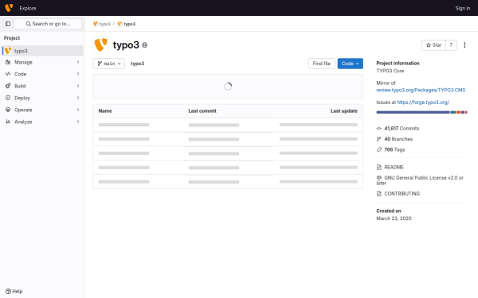This screenshot has height=298, width=478.
Task: Click the Manage icon in sidebar
Action: click(8, 62)
